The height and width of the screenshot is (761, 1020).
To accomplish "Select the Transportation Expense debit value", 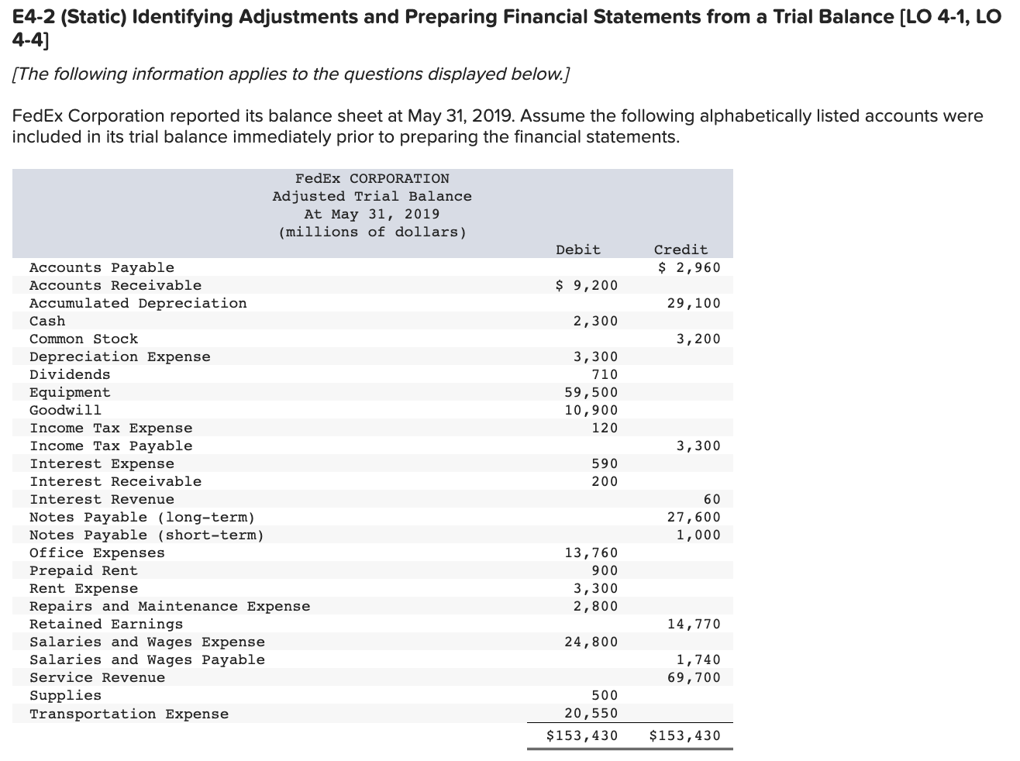I will pos(595,713).
